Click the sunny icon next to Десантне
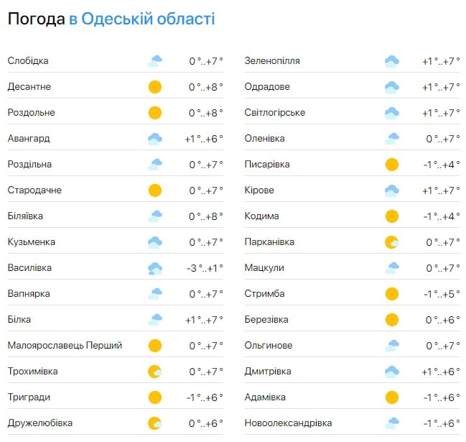This screenshot has height=442, width=466. [x=154, y=87]
